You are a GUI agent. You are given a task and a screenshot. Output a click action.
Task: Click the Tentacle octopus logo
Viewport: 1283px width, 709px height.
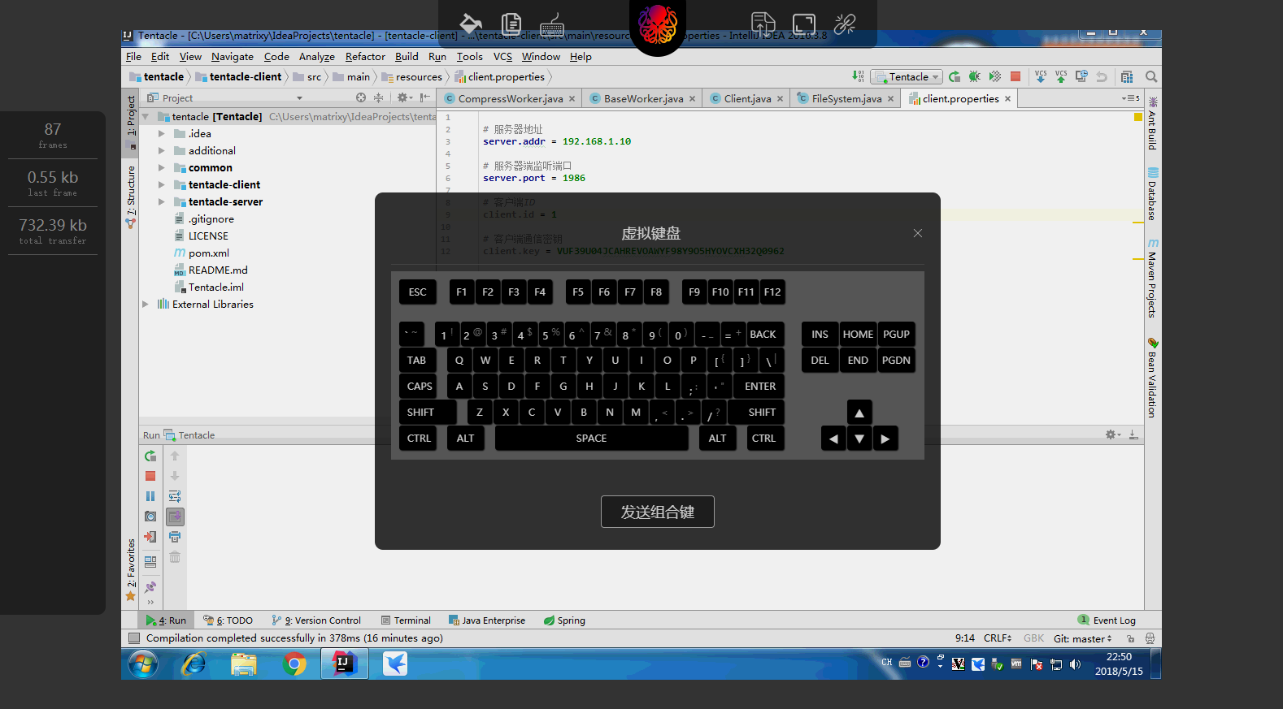658,24
